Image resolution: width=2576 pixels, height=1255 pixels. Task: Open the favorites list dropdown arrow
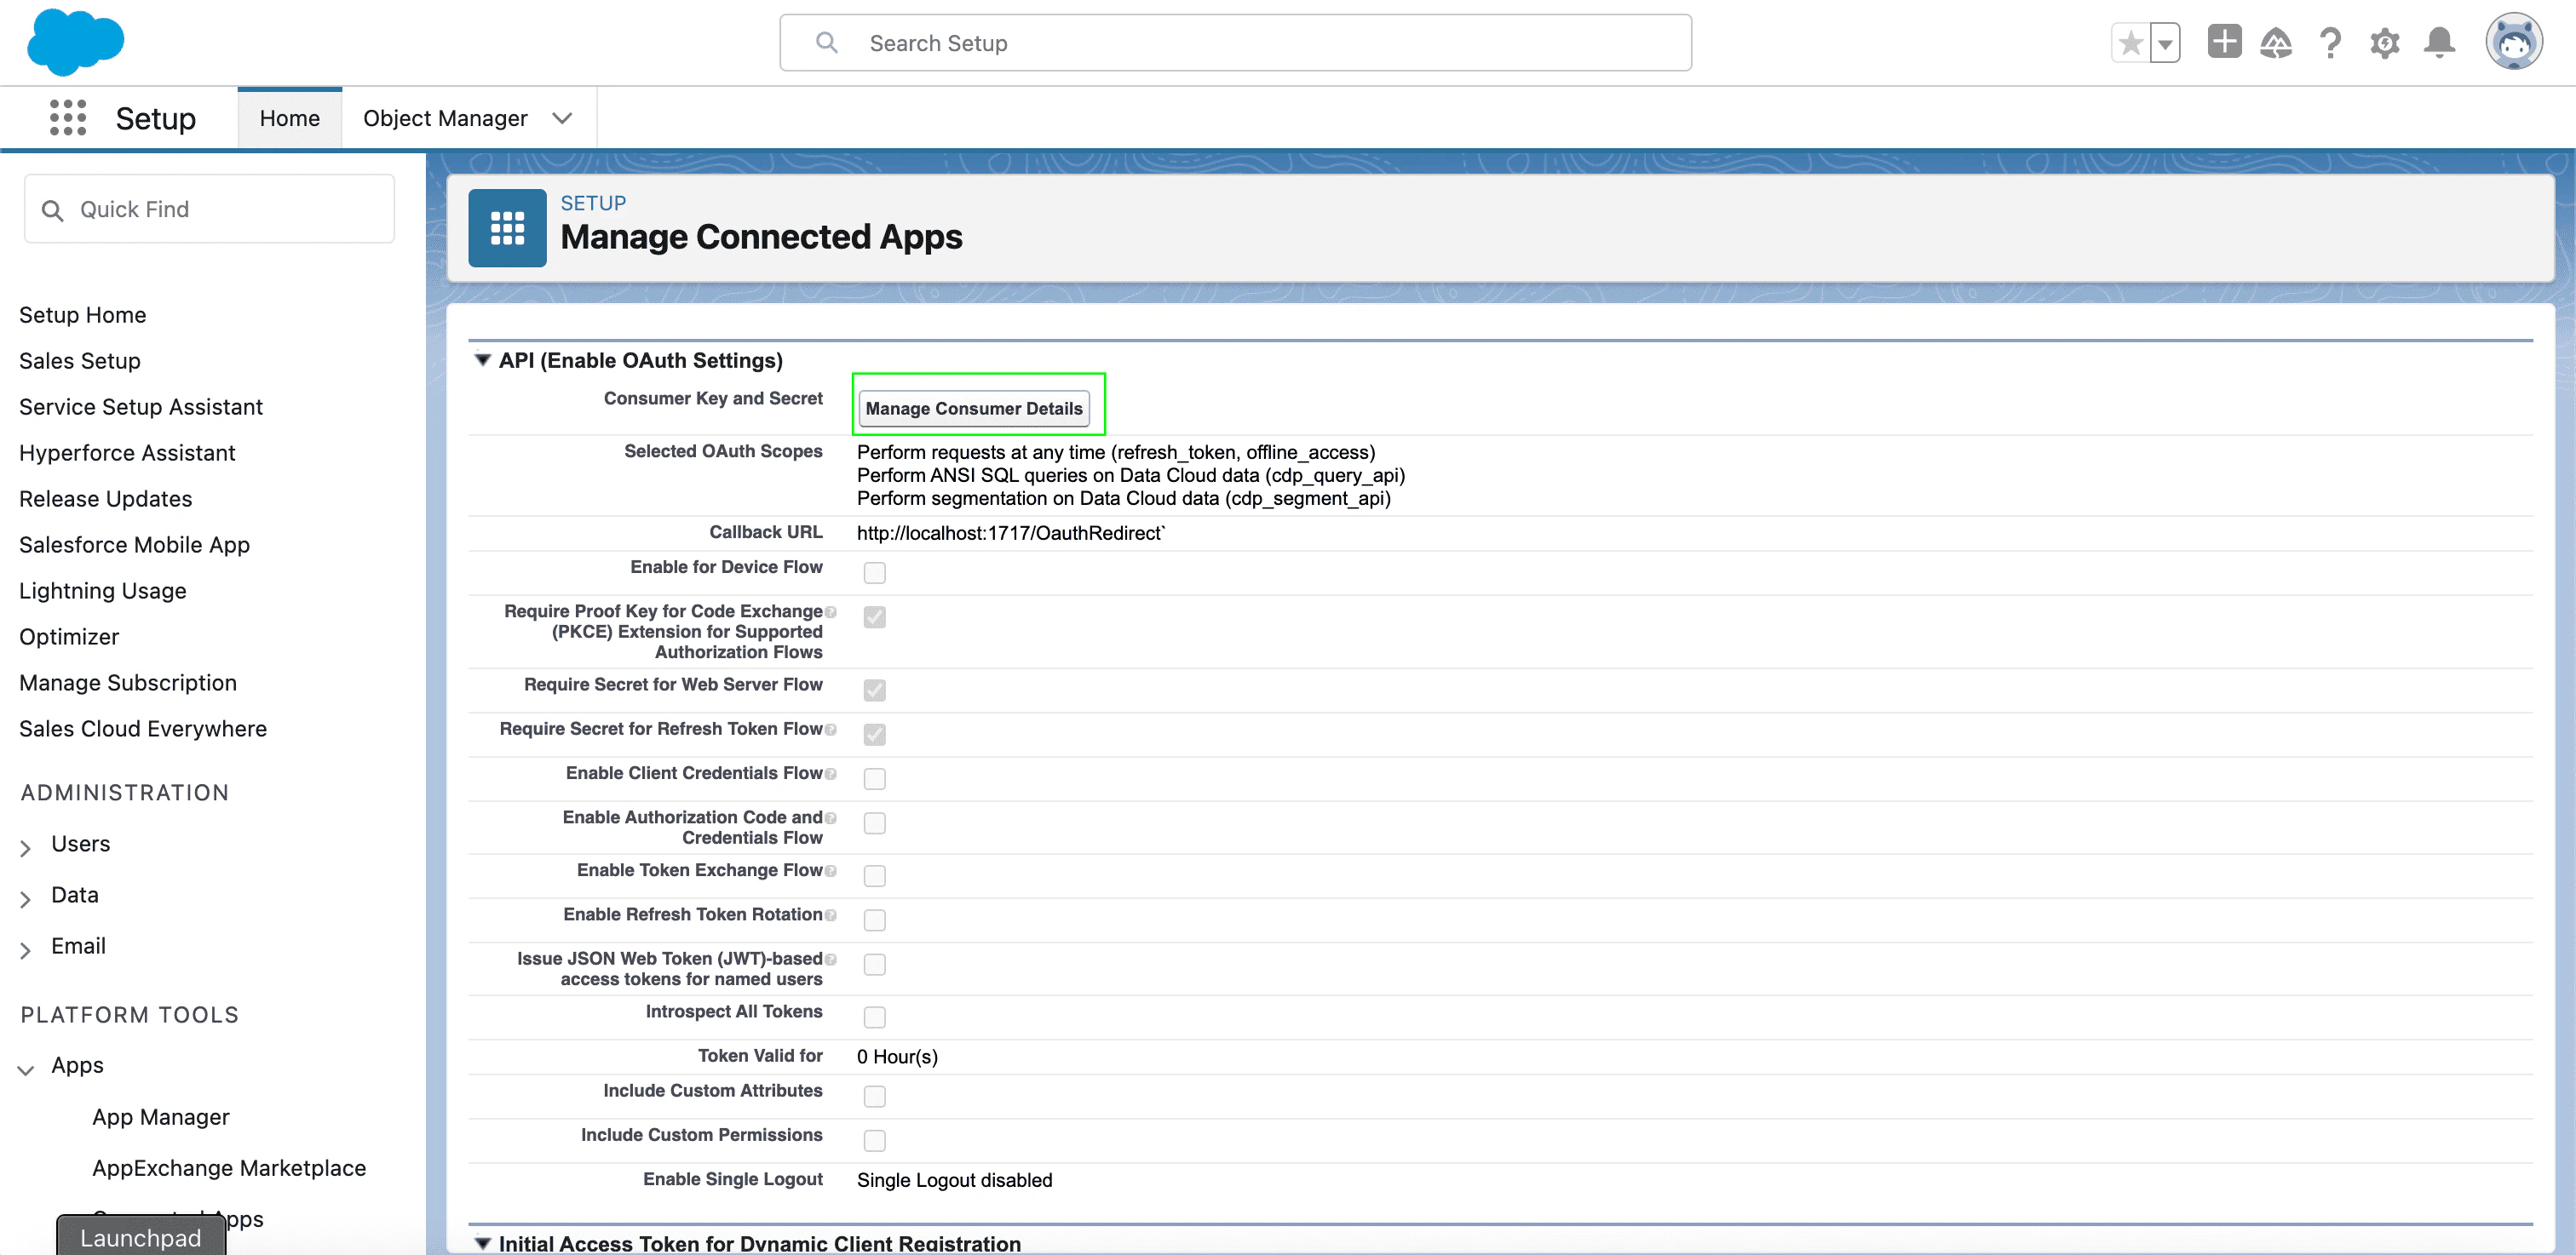tap(2165, 43)
